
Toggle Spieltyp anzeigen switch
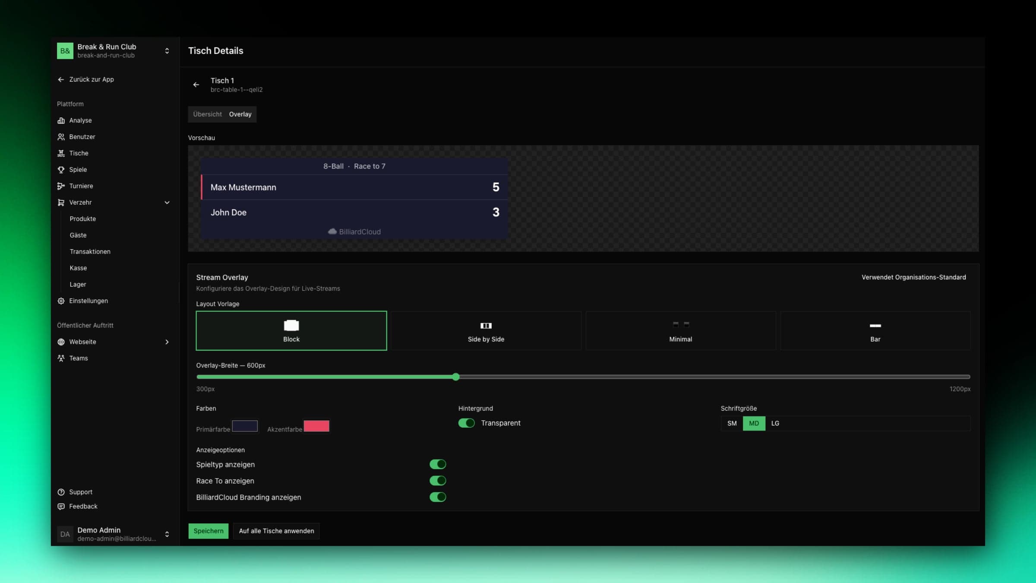[x=438, y=464]
